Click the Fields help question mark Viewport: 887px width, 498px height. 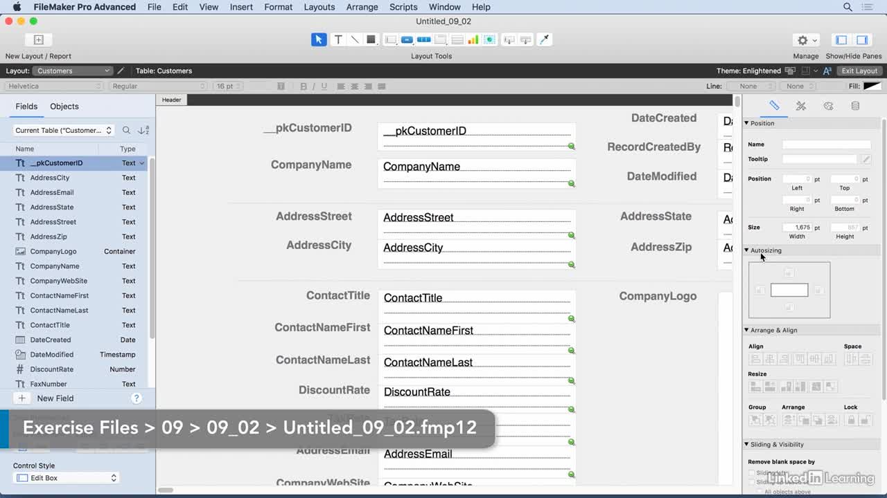[137, 398]
